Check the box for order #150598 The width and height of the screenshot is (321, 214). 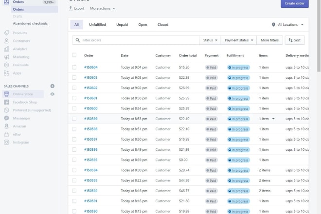click(74, 129)
